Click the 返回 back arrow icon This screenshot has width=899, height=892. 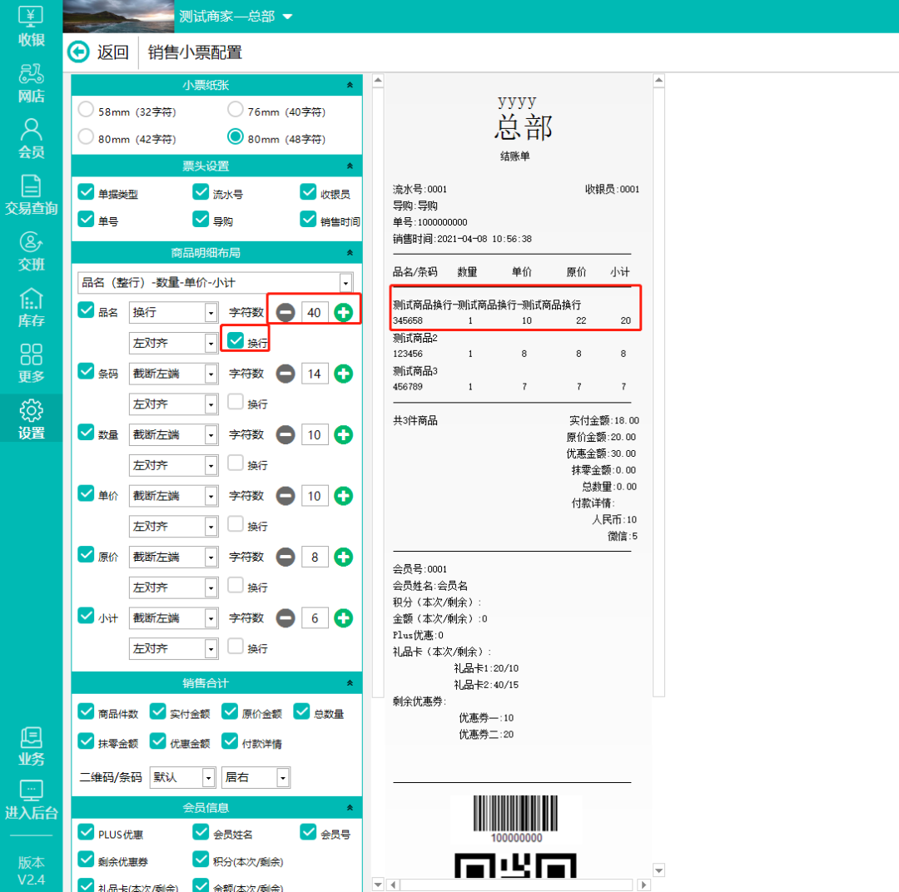pos(78,52)
